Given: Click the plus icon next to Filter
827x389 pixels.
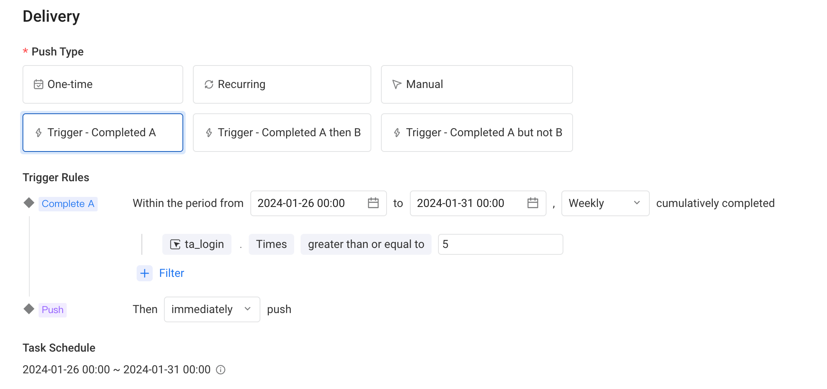Looking at the screenshot, I should tap(145, 273).
